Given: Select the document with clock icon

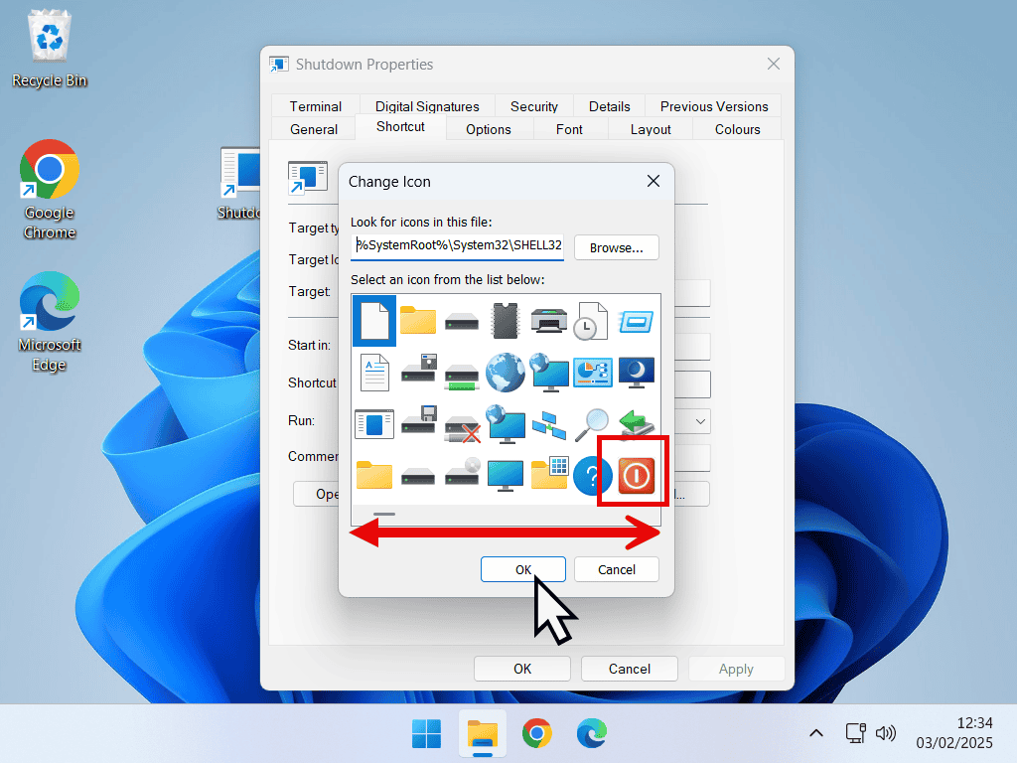Looking at the screenshot, I should [x=592, y=321].
